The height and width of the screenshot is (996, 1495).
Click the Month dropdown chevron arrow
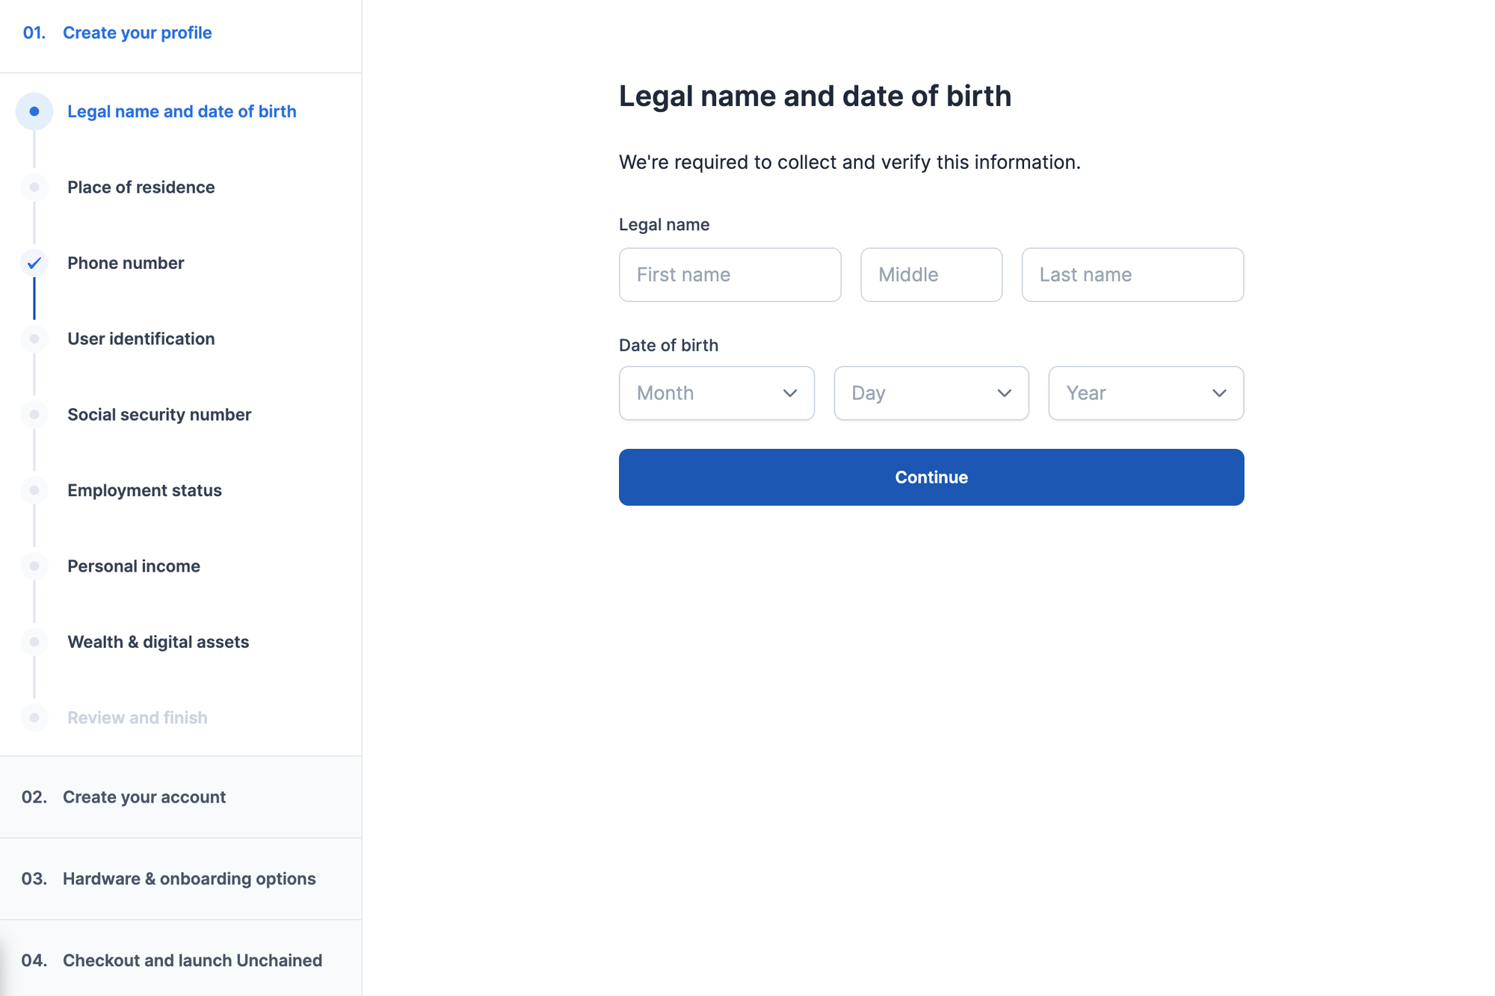click(x=789, y=393)
